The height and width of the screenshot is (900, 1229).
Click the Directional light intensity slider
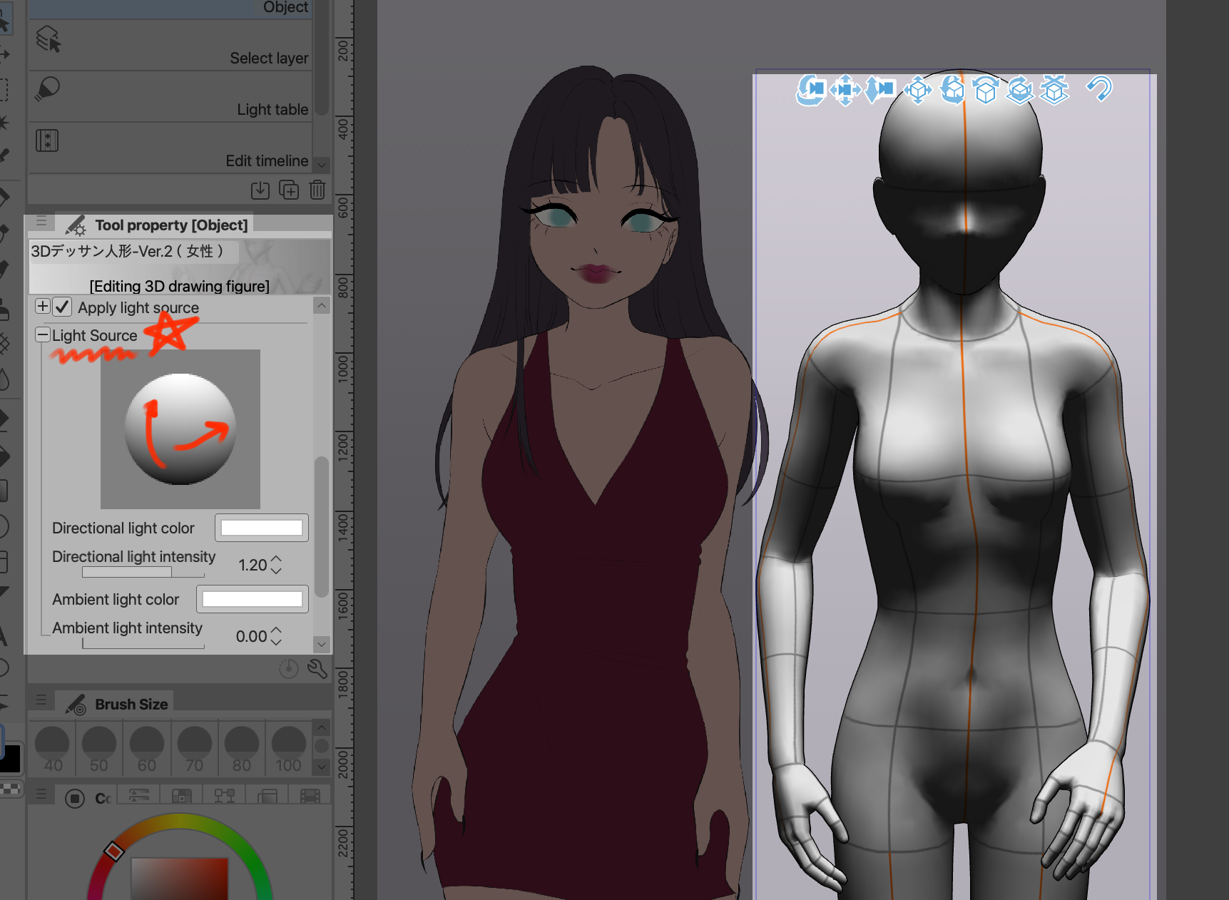pos(143,572)
